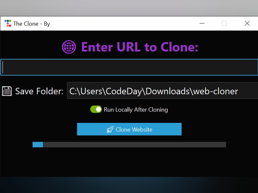Click the floppy disk Save Folder icon
This screenshot has width=258, height=193.
(x=7, y=91)
